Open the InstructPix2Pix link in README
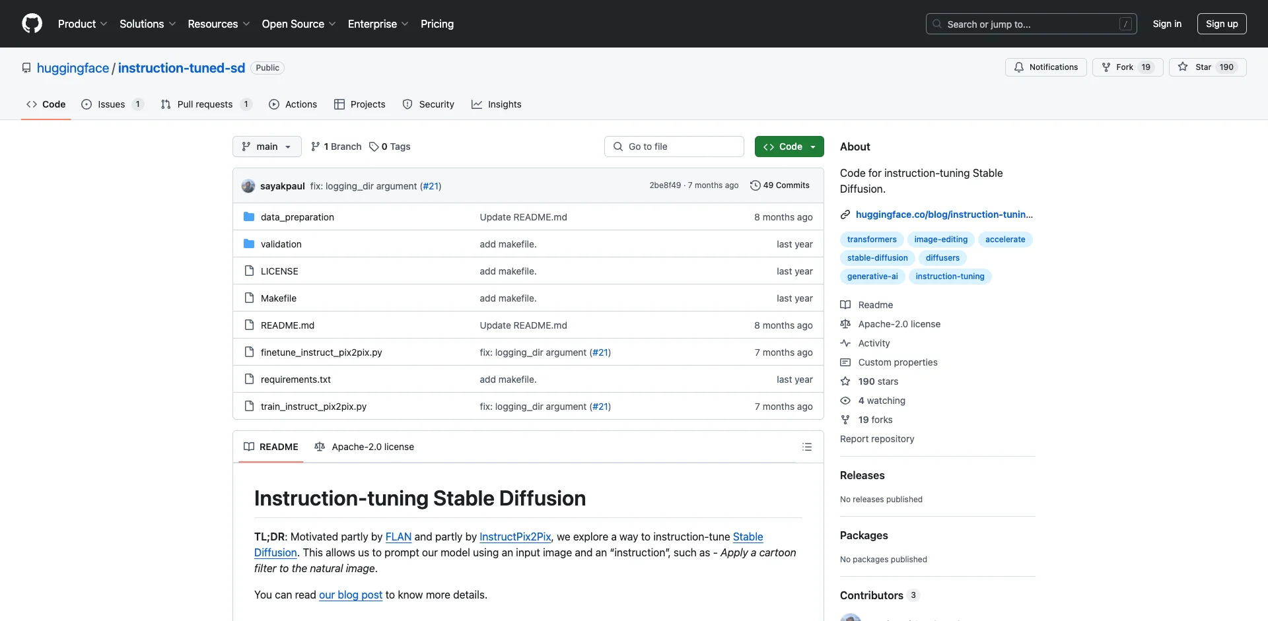 (x=515, y=537)
